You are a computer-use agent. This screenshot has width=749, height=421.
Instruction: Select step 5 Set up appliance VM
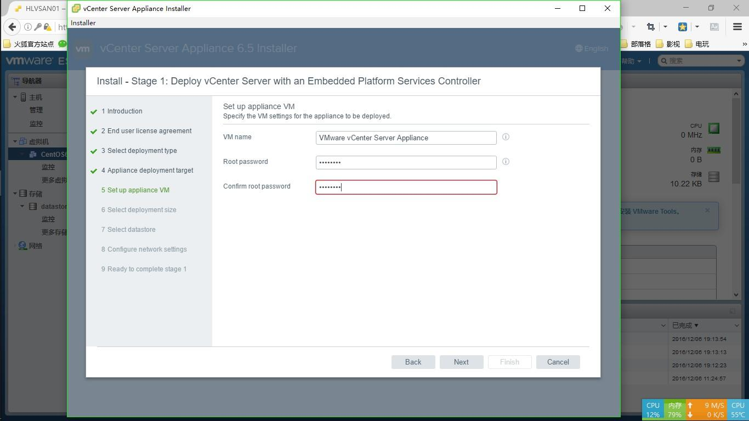click(135, 190)
